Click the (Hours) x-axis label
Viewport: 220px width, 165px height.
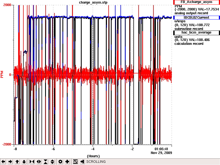click(x=93, y=156)
